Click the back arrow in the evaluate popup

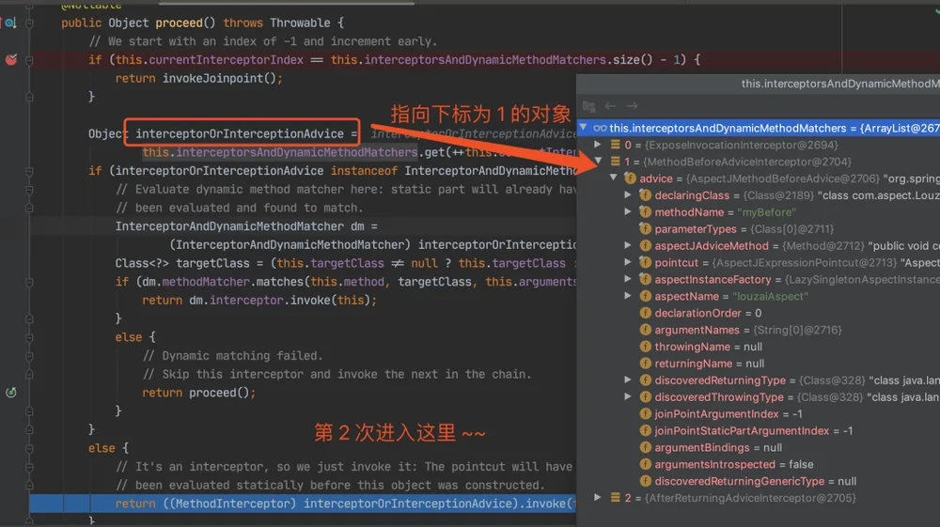tap(610, 106)
